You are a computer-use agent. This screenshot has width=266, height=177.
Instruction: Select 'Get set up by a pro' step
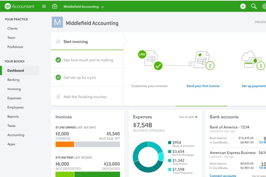coord(87,77)
